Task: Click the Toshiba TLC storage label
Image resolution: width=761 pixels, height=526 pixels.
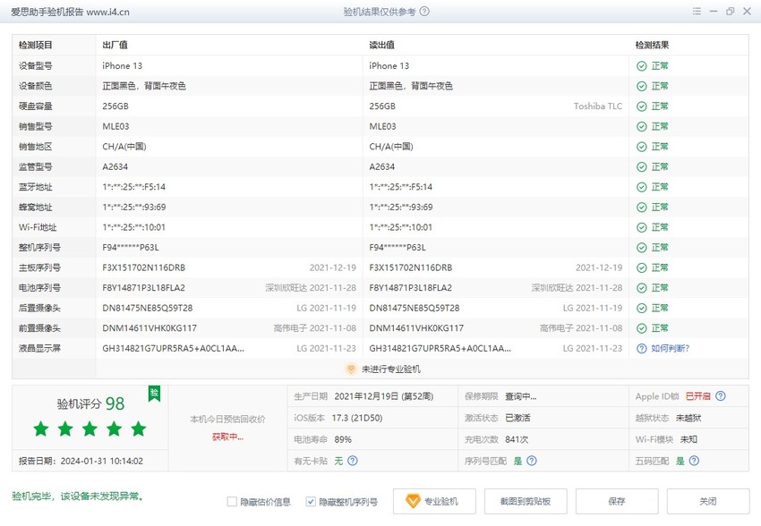Action: (598, 106)
